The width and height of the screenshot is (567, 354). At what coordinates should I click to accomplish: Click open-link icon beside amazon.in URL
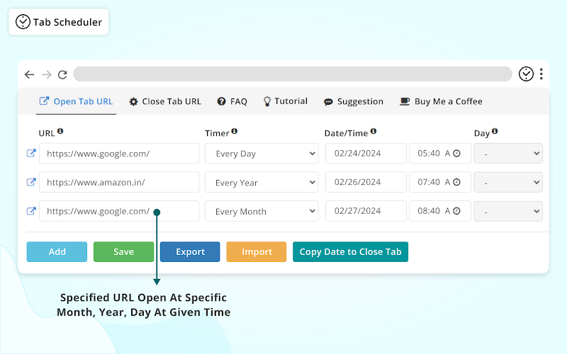click(x=31, y=182)
